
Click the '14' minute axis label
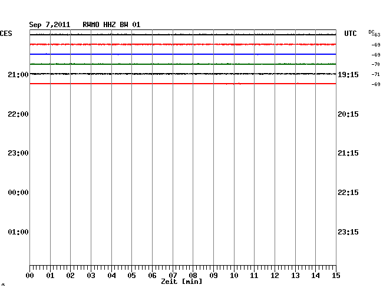point(315,275)
